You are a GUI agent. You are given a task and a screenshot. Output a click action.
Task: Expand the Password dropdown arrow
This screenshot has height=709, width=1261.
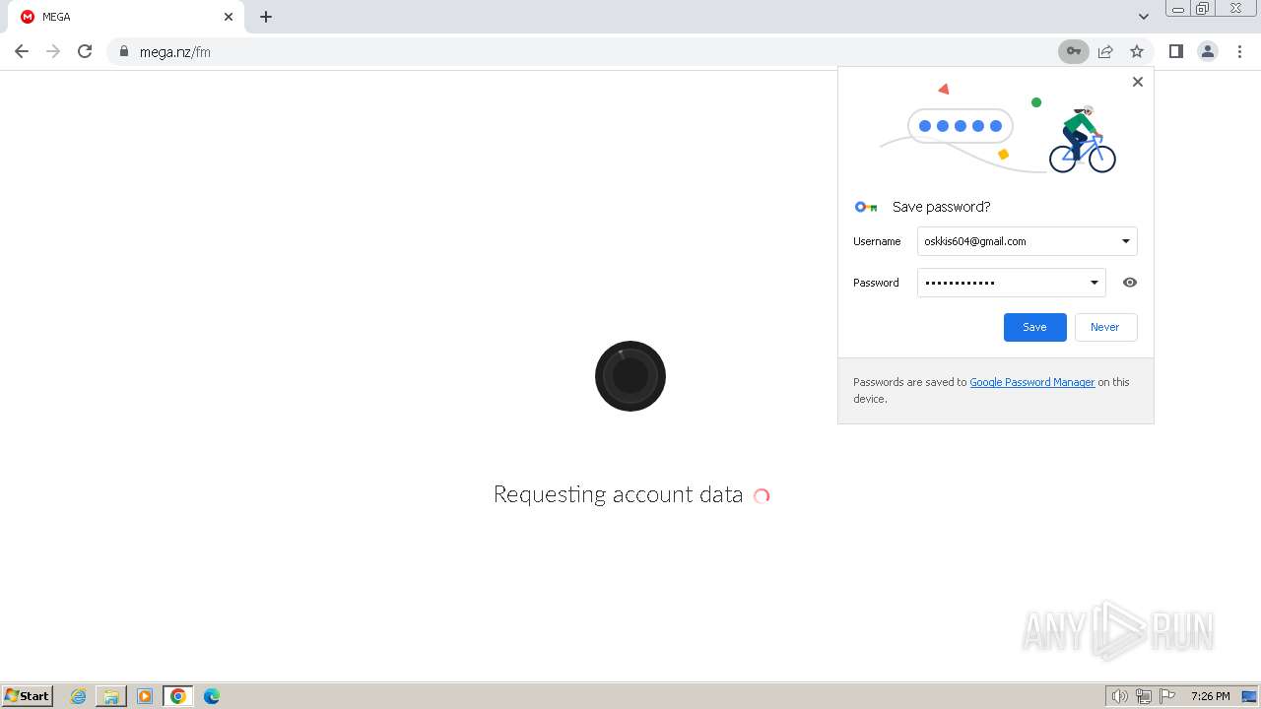pos(1094,283)
